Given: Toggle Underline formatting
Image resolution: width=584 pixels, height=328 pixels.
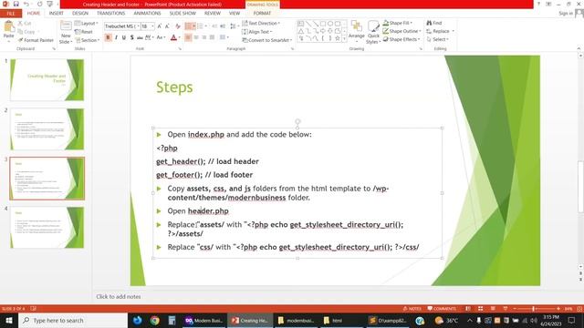Looking at the screenshot, I should click(124, 37).
